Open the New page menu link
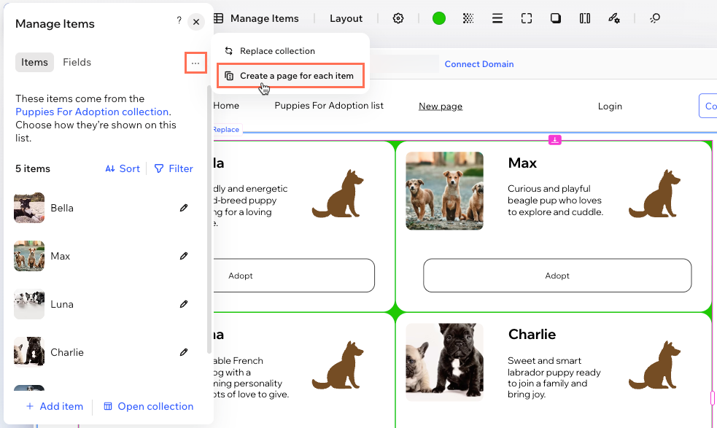Screen dimensions: 717x428 pos(441,106)
